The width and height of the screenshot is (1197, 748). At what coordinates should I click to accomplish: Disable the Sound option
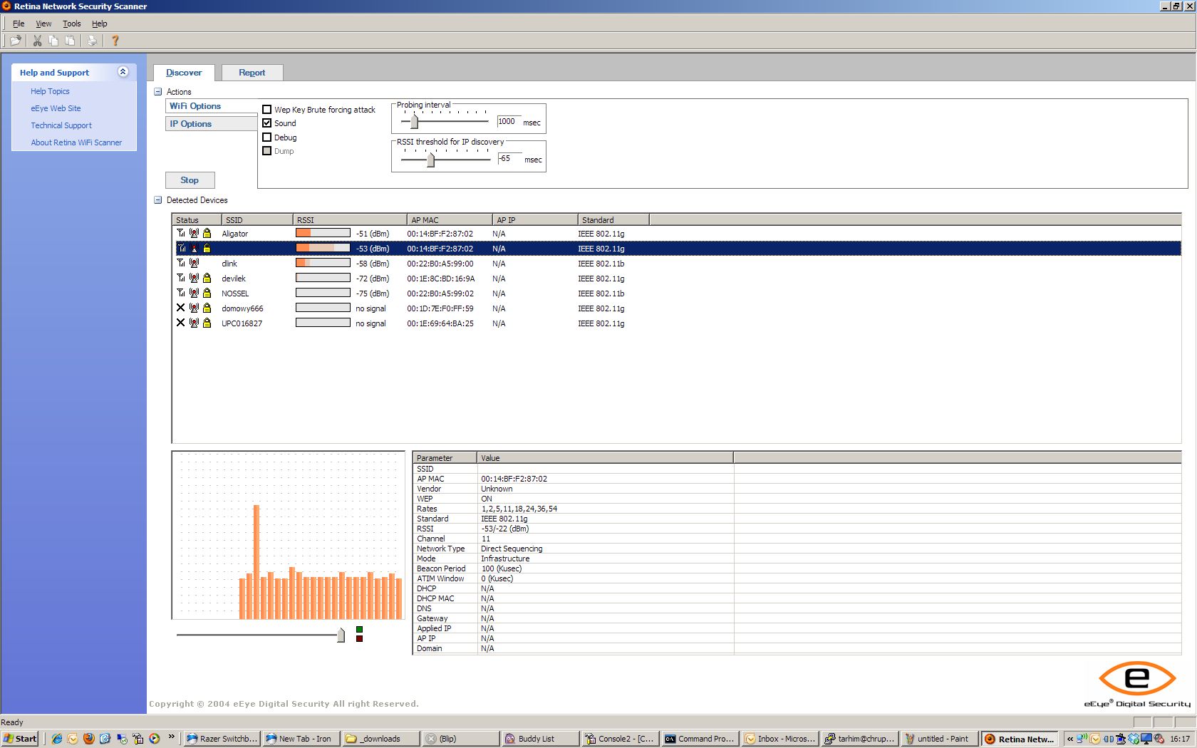point(267,123)
